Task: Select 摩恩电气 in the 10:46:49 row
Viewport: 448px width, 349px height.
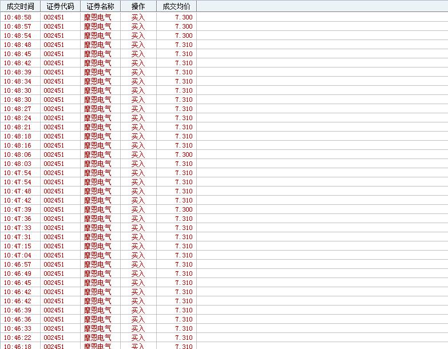Action: (x=98, y=273)
